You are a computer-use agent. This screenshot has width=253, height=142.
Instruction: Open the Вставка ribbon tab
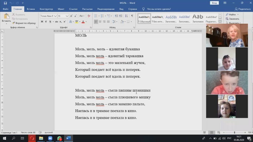click(31, 9)
